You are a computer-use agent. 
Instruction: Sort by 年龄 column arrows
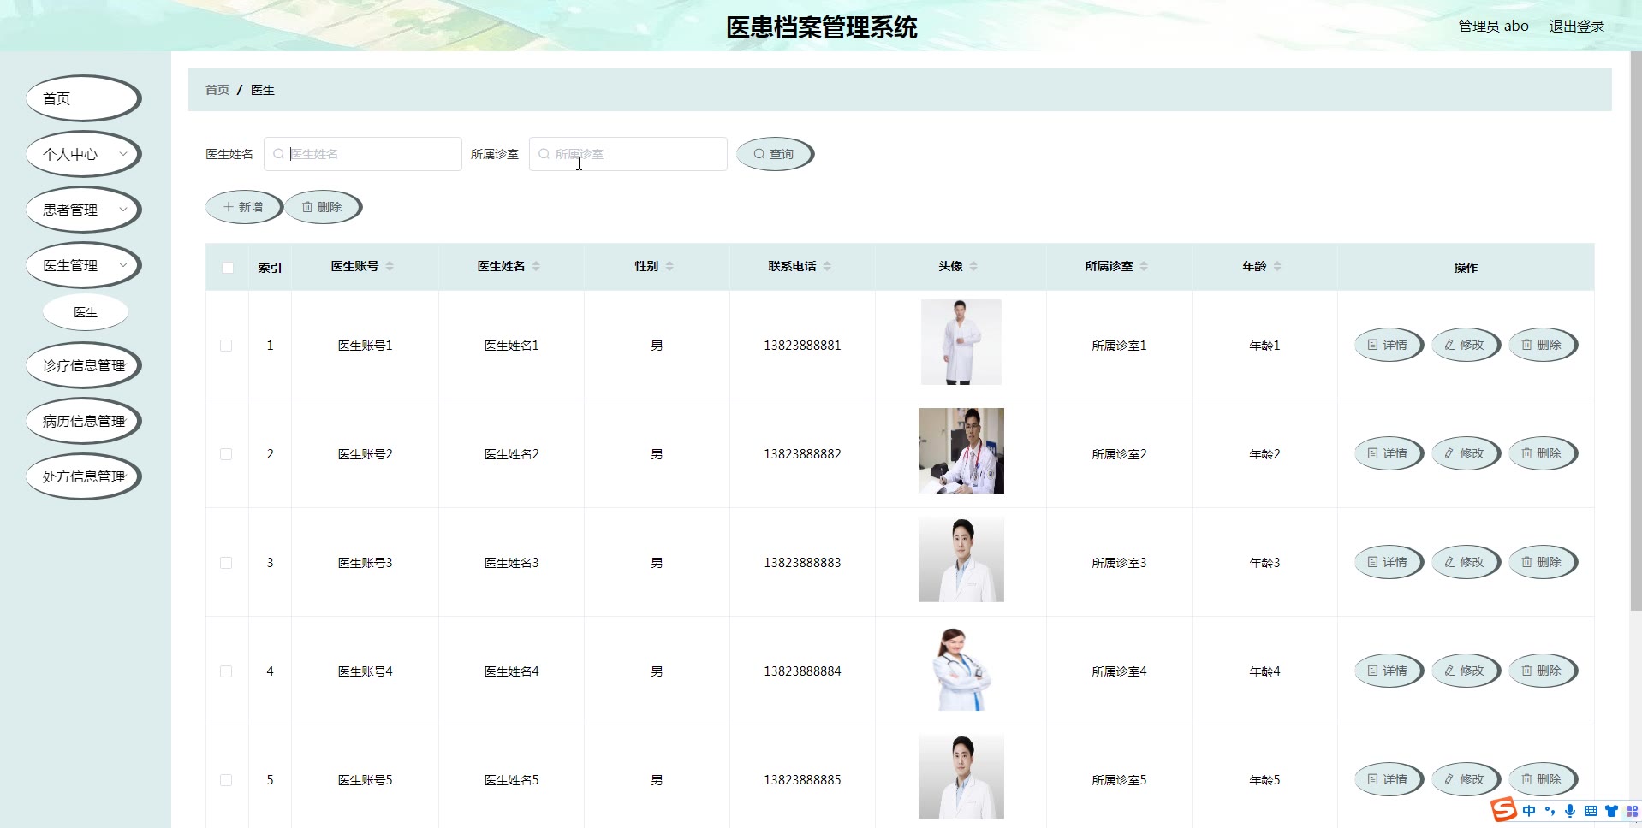(1277, 266)
